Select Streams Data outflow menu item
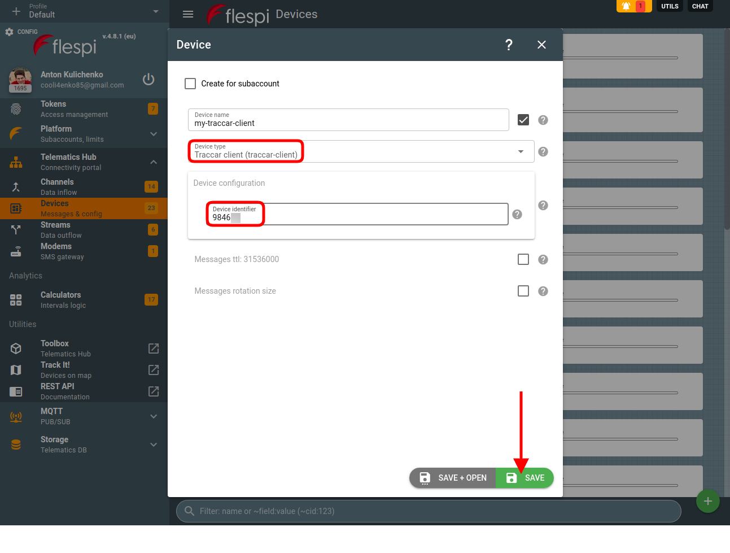Viewport: 730px width, 553px height. tap(84, 230)
